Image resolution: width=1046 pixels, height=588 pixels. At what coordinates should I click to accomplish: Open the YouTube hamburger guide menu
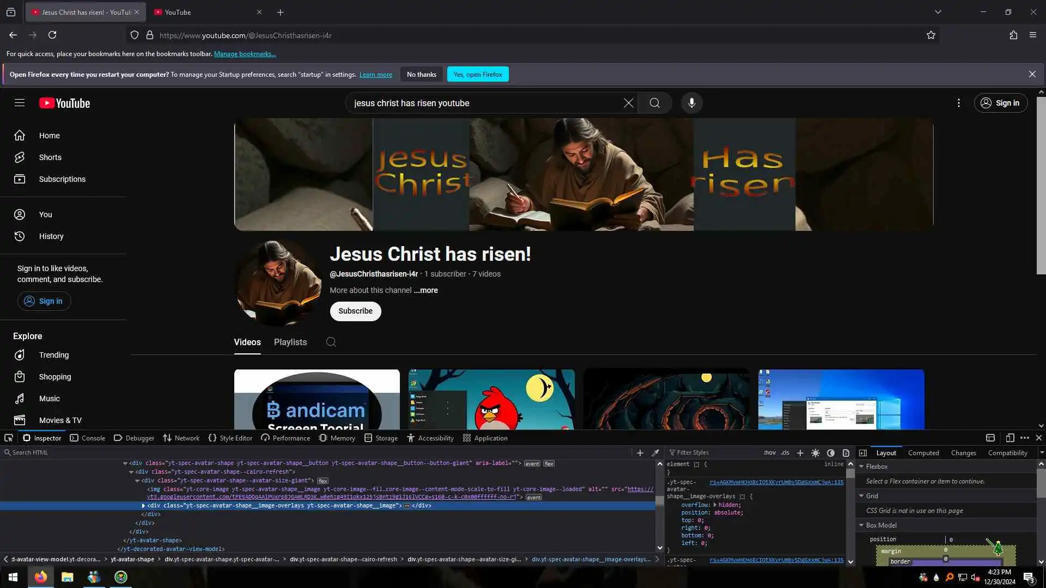pos(20,103)
